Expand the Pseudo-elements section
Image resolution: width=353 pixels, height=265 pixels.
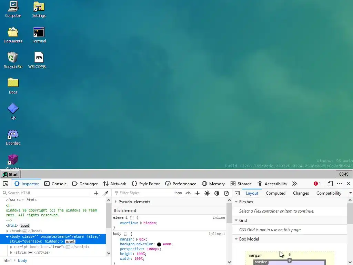(x=116, y=202)
